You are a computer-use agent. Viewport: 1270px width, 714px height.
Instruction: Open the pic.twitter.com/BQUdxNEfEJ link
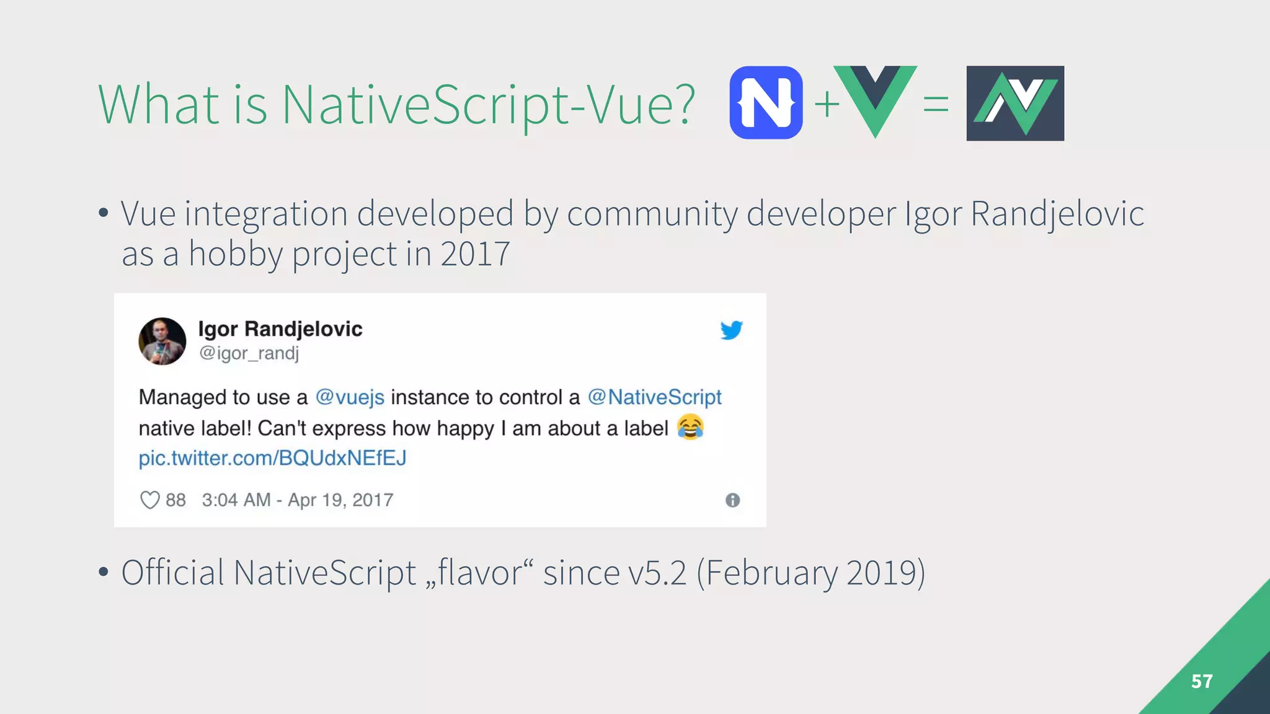(x=272, y=458)
